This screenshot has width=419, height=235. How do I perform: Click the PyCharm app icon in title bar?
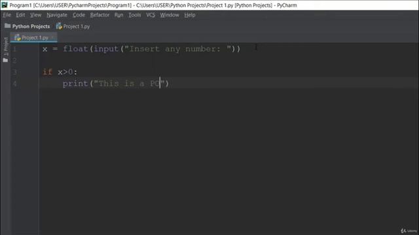pyautogui.click(x=5, y=5)
